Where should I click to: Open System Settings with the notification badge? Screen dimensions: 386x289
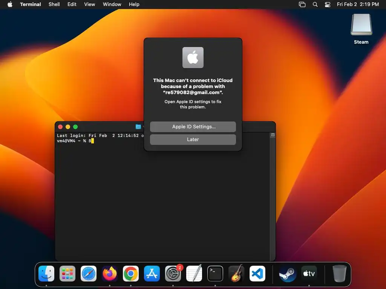(173, 273)
